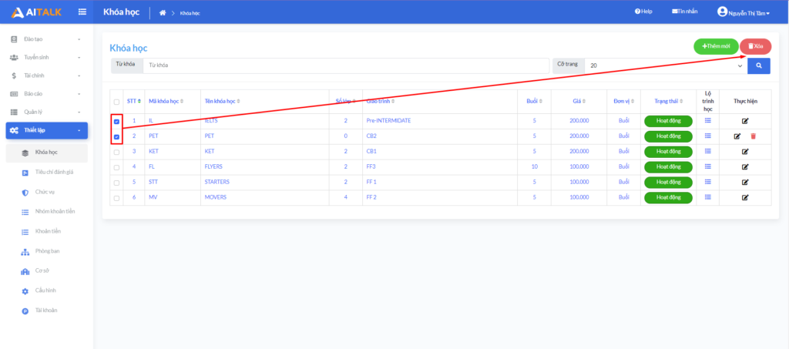Expand the Tài chính sidebar section
Viewport: 789px width, 349px height.
point(46,76)
